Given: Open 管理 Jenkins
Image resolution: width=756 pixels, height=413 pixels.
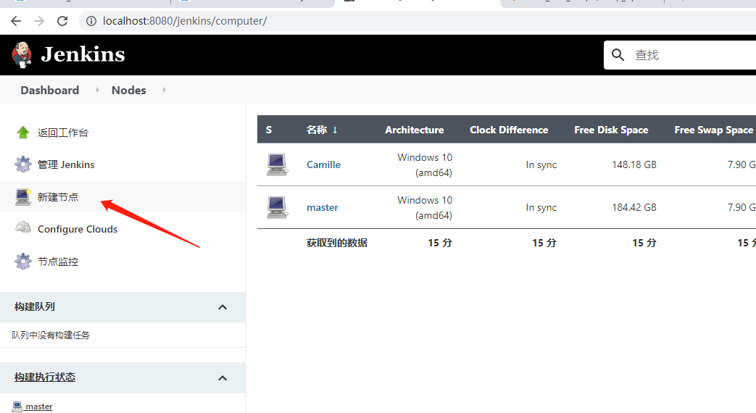Looking at the screenshot, I should point(66,164).
